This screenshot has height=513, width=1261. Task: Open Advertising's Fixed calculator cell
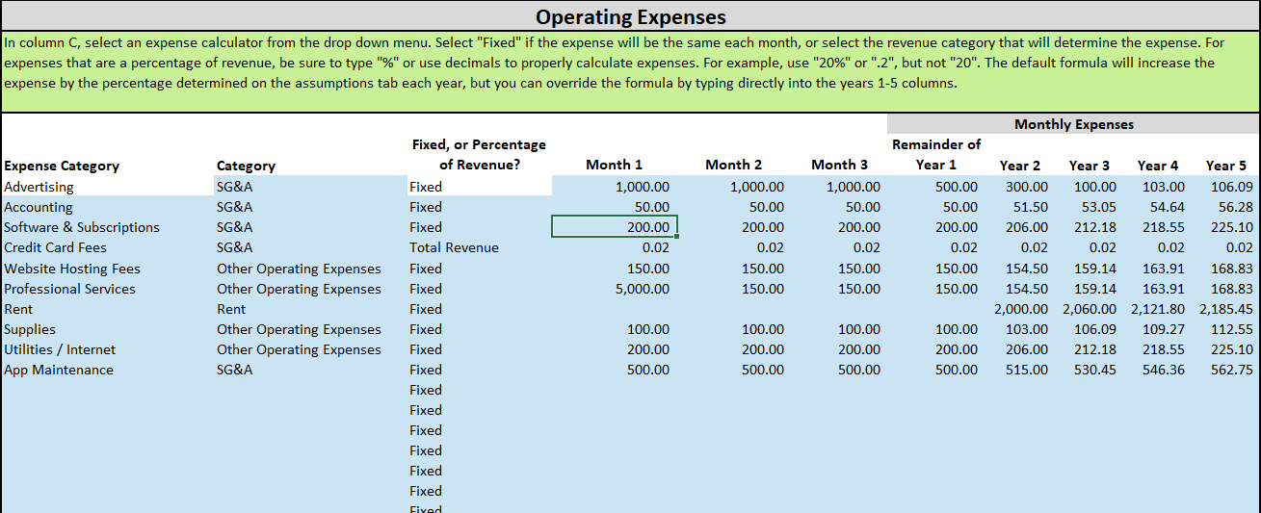[480, 187]
